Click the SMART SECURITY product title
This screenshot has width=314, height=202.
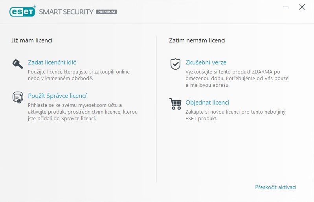(x=66, y=12)
